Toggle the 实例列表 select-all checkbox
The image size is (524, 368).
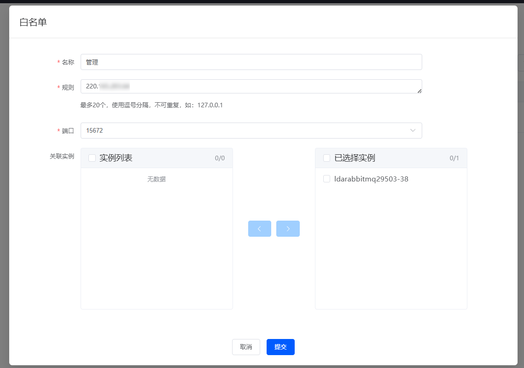tap(92, 158)
